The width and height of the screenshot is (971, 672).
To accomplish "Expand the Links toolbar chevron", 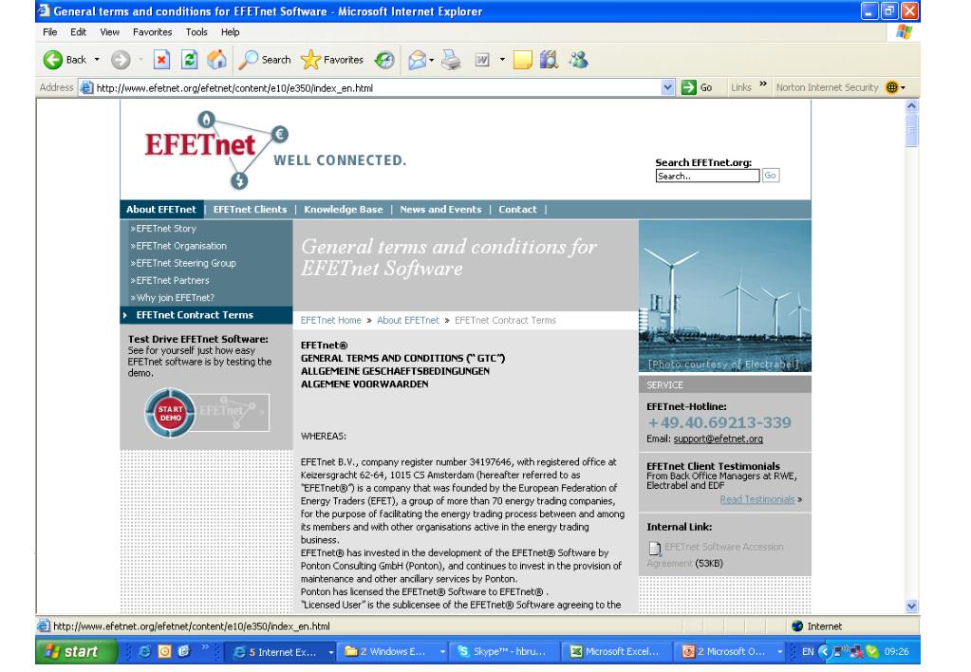I will (x=763, y=84).
